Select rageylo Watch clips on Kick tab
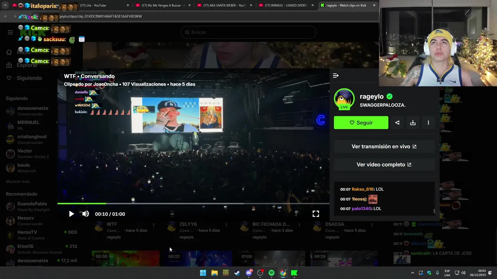 click(x=348, y=5)
